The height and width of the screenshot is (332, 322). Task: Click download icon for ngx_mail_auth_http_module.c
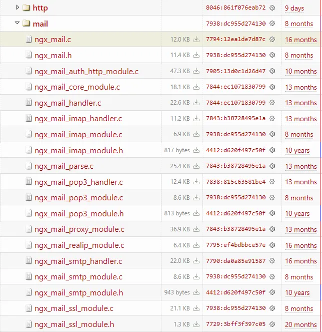[196, 71]
